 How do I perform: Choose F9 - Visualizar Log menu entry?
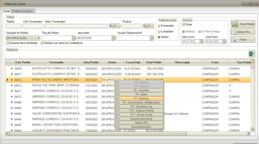coord(141,107)
